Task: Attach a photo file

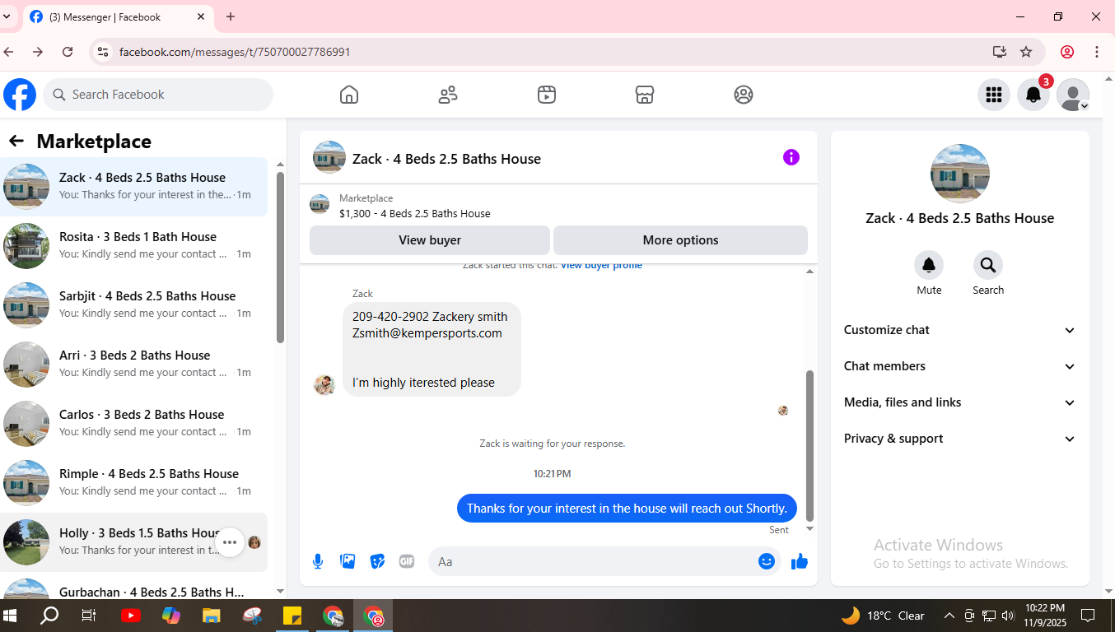Action: 348,561
